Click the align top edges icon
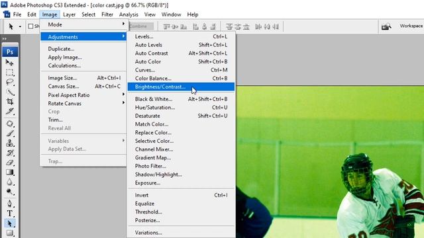Image resolution: width=424 pixels, height=238 pixels. coord(166,26)
